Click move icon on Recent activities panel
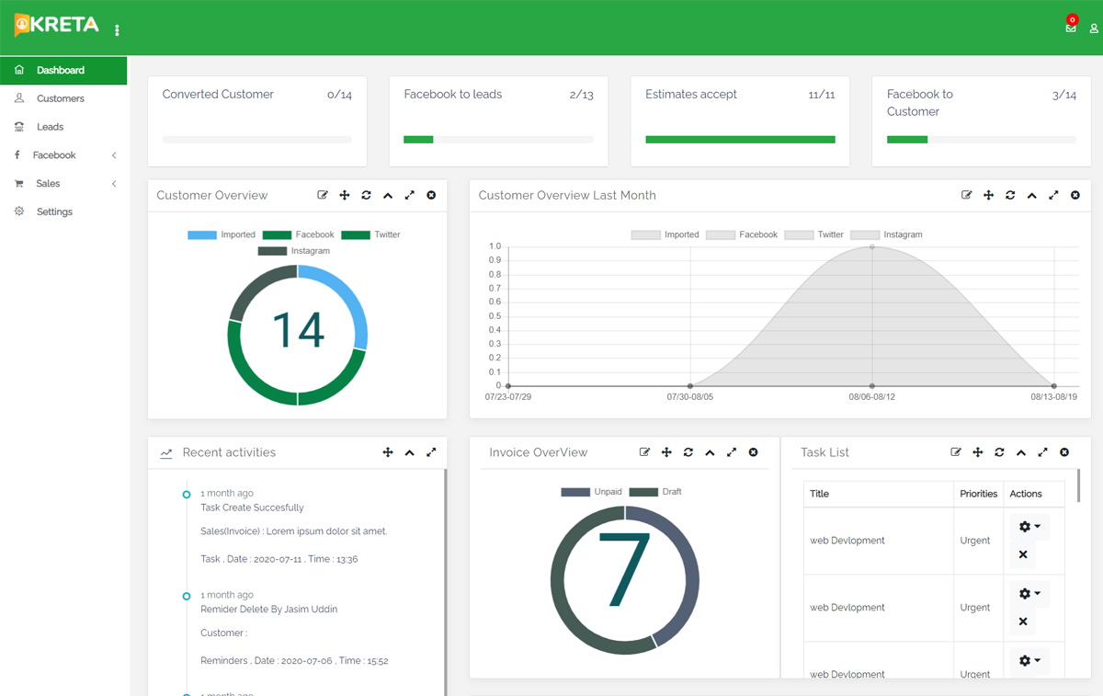The image size is (1103, 696). click(388, 452)
